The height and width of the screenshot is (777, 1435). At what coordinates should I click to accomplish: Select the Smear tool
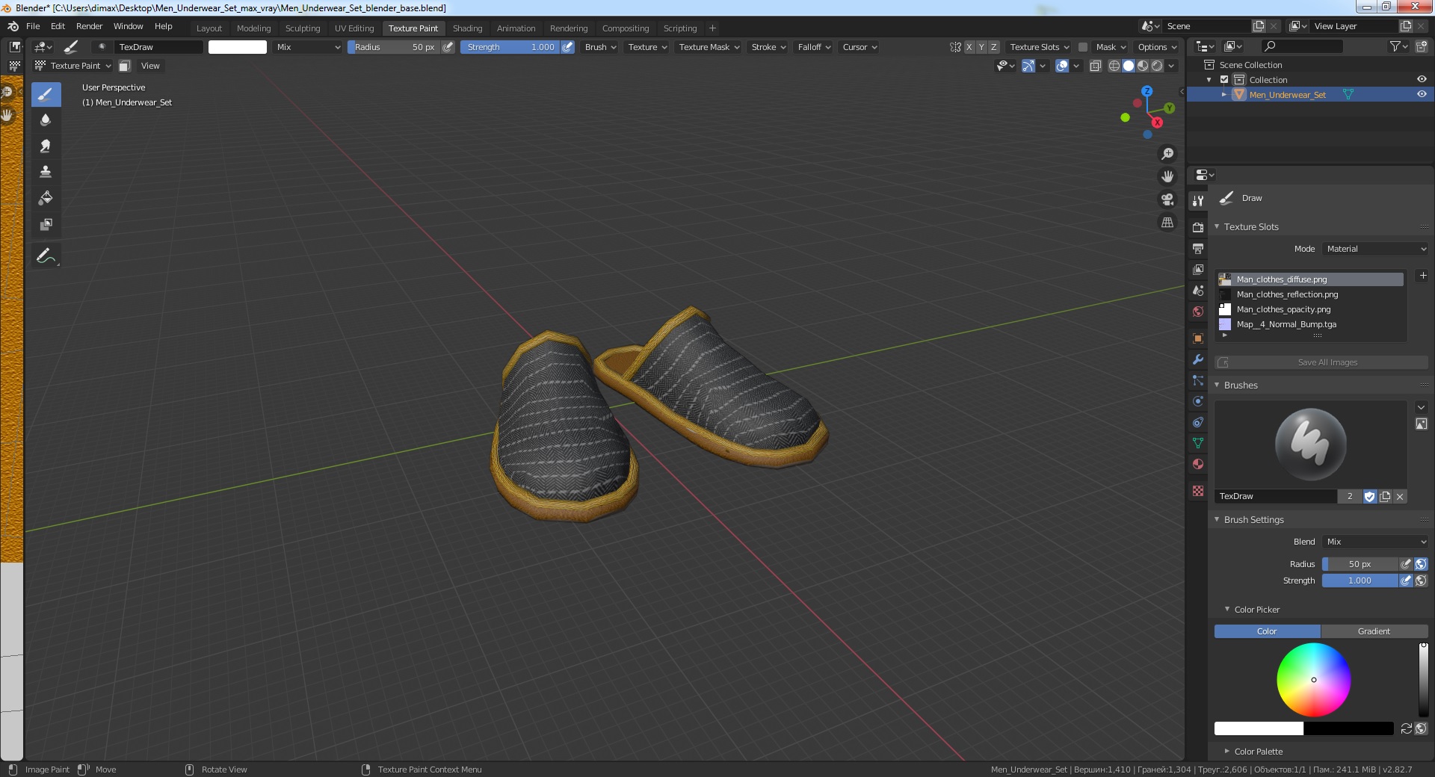pos(46,146)
